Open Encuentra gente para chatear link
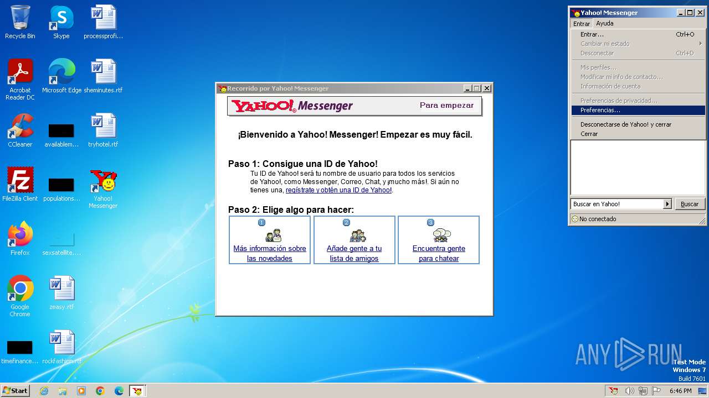Image resolution: width=709 pixels, height=398 pixels. click(439, 254)
